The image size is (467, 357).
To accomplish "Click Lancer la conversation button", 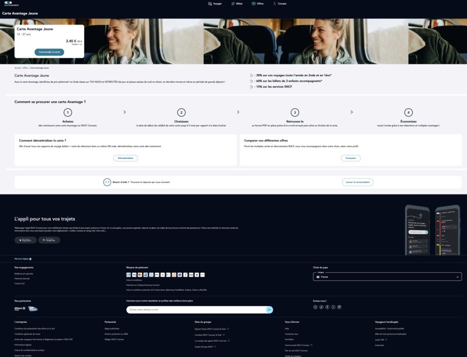I will [x=357, y=182].
